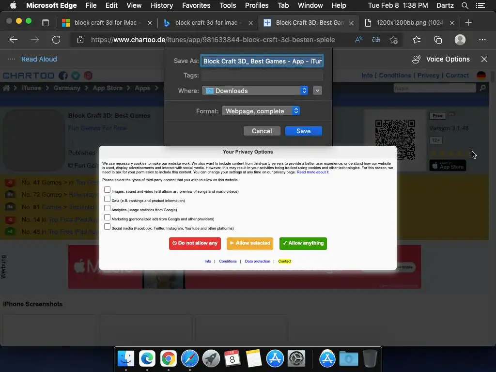Click Save in the save dialog
Image resolution: width=496 pixels, height=372 pixels.
[303, 131]
